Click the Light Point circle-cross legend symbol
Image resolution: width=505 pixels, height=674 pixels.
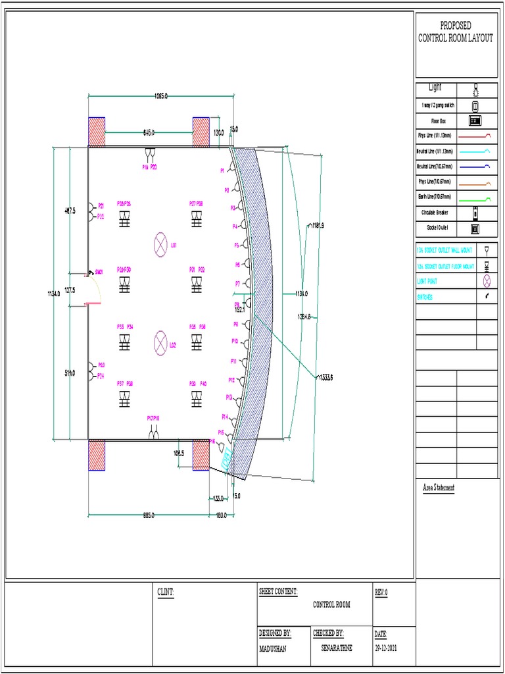click(x=487, y=282)
